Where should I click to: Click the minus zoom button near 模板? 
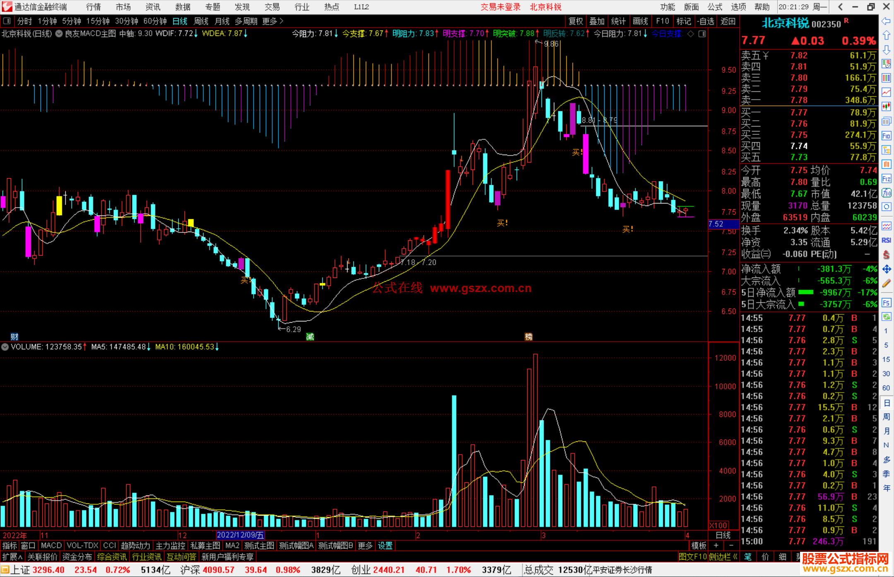(731, 546)
